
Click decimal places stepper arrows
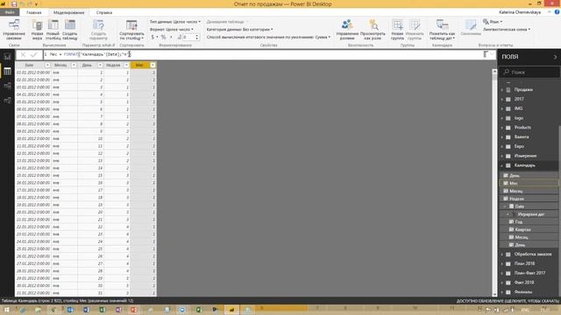click(196, 37)
